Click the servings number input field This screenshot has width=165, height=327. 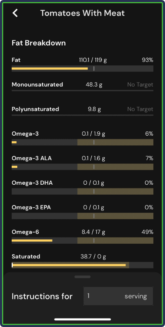118,296
